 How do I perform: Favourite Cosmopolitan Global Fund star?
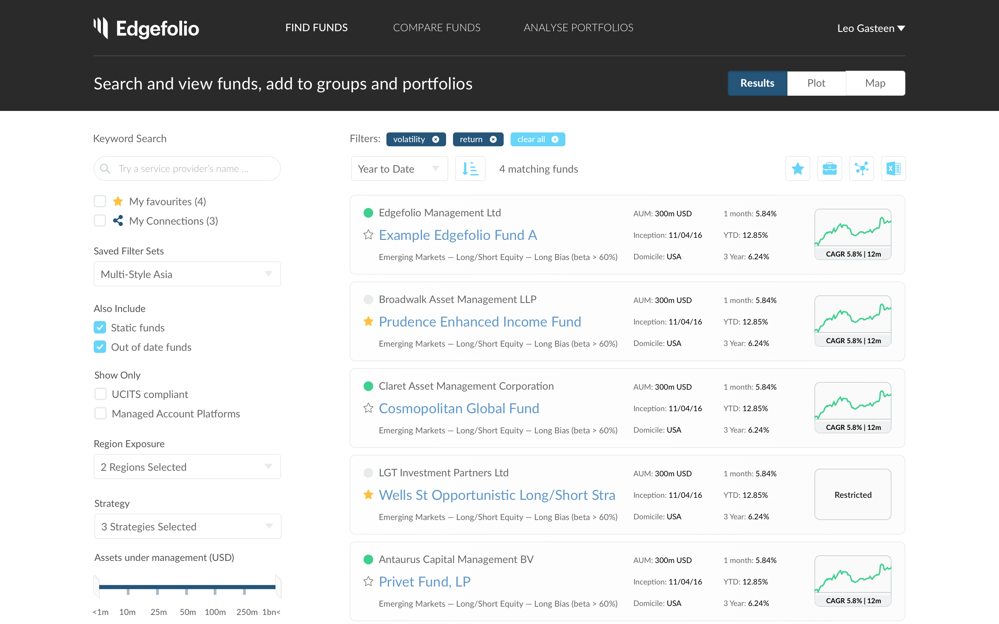(368, 408)
